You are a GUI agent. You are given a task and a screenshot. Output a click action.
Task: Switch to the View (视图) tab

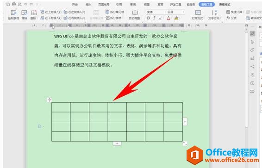tap(147, 5)
